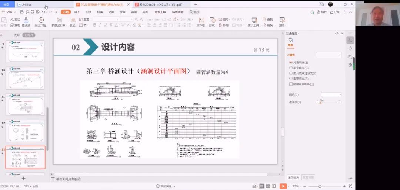Screen dimensions: 400x190
Task: Click the Bold B icon
Action: (x=95, y=25)
